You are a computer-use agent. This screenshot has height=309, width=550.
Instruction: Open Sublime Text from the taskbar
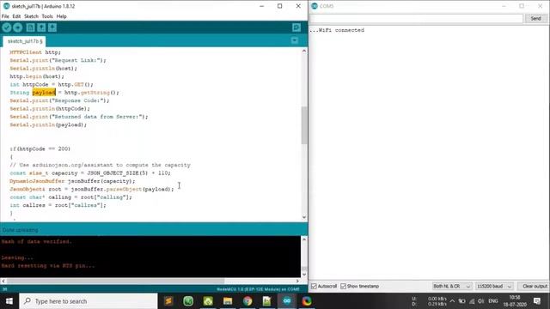tap(168, 301)
